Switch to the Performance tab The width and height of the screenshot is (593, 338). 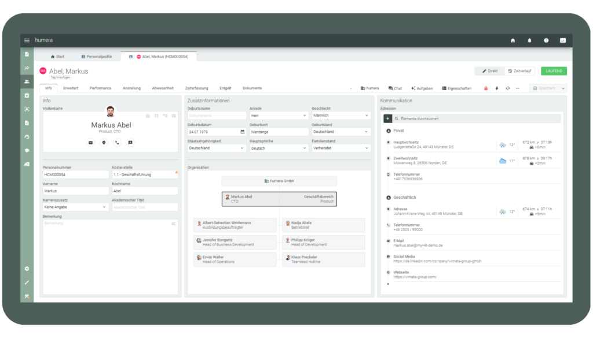(100, 88)
